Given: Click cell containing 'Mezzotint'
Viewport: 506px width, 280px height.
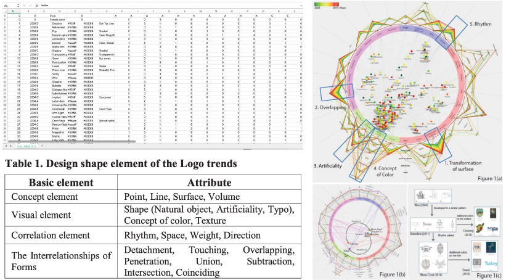Looking at the screenshot, I should (x=58, y=132).
